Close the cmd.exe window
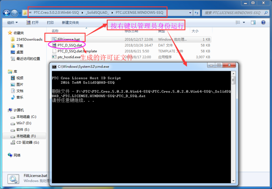Image resolution: width=272 pixels, height=189 pixels. [x=229, y=65]
